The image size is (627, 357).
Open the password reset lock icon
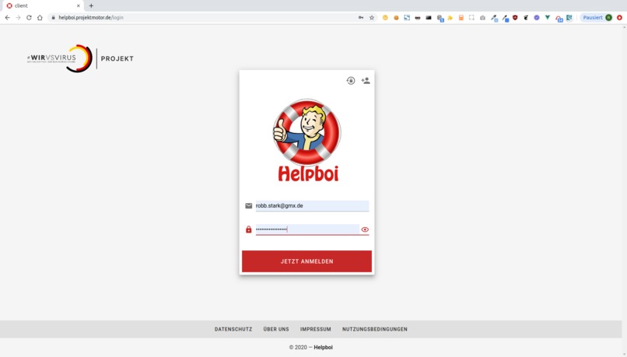351,81
